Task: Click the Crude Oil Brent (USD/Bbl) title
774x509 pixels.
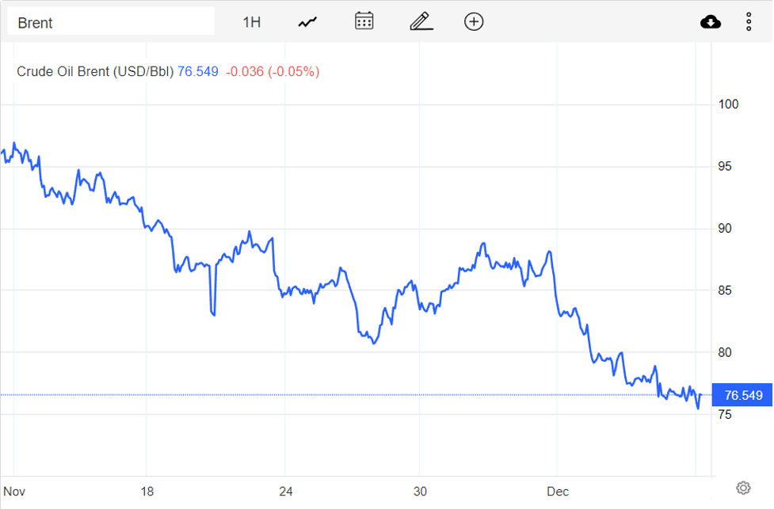Action: [x=94, y=71]
